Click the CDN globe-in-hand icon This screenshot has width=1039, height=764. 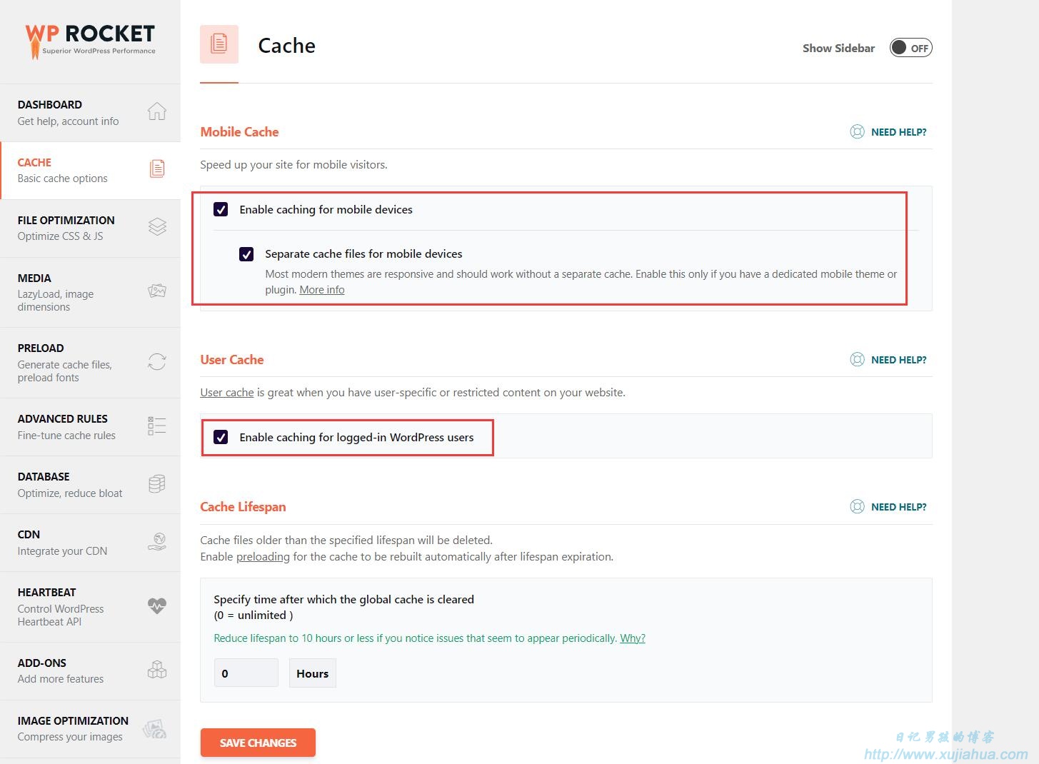[157, 541]
